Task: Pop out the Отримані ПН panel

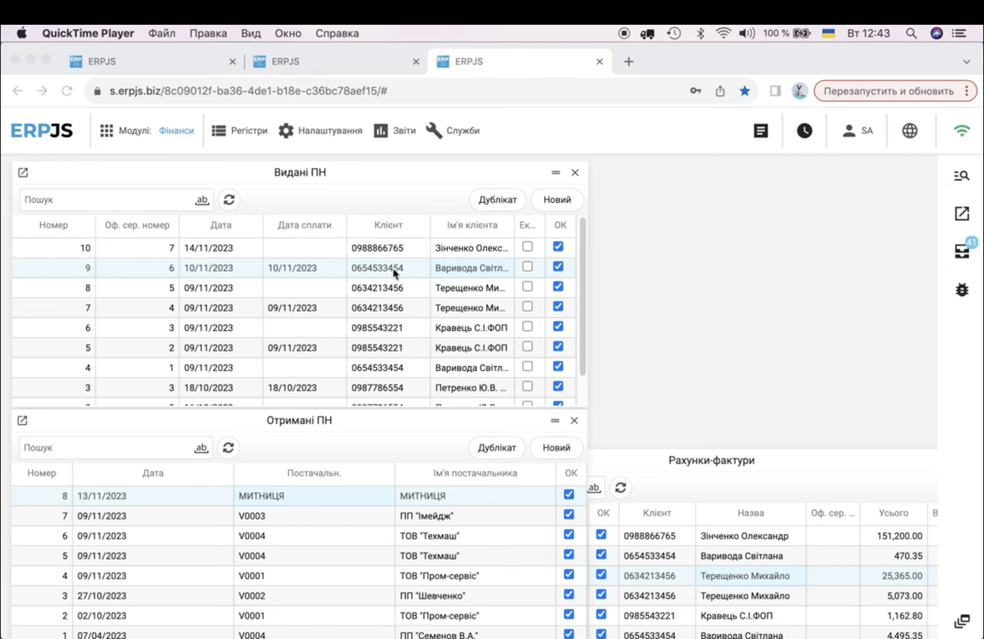Action: click(22, 420)
